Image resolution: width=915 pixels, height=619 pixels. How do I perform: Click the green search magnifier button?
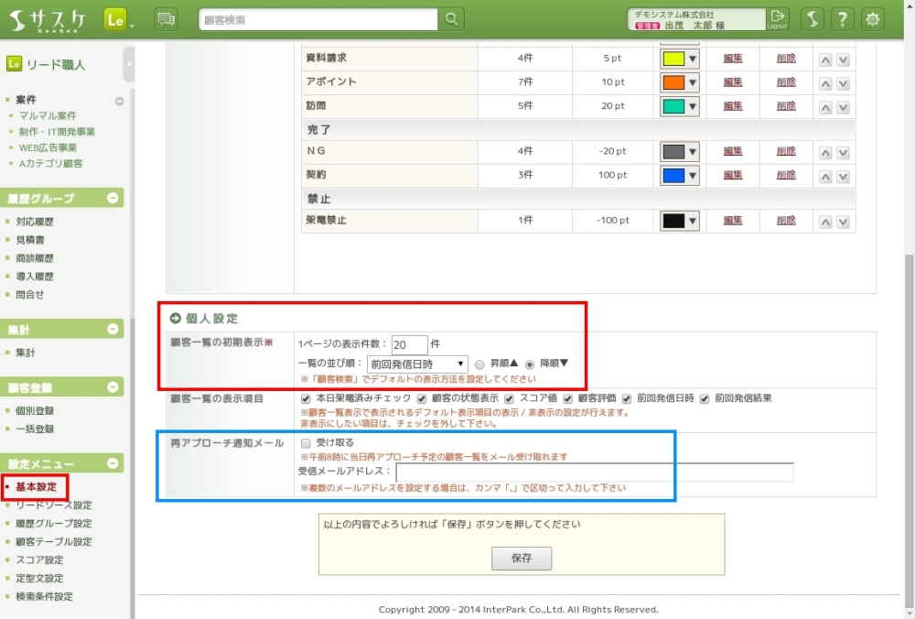tap(451, 19)
